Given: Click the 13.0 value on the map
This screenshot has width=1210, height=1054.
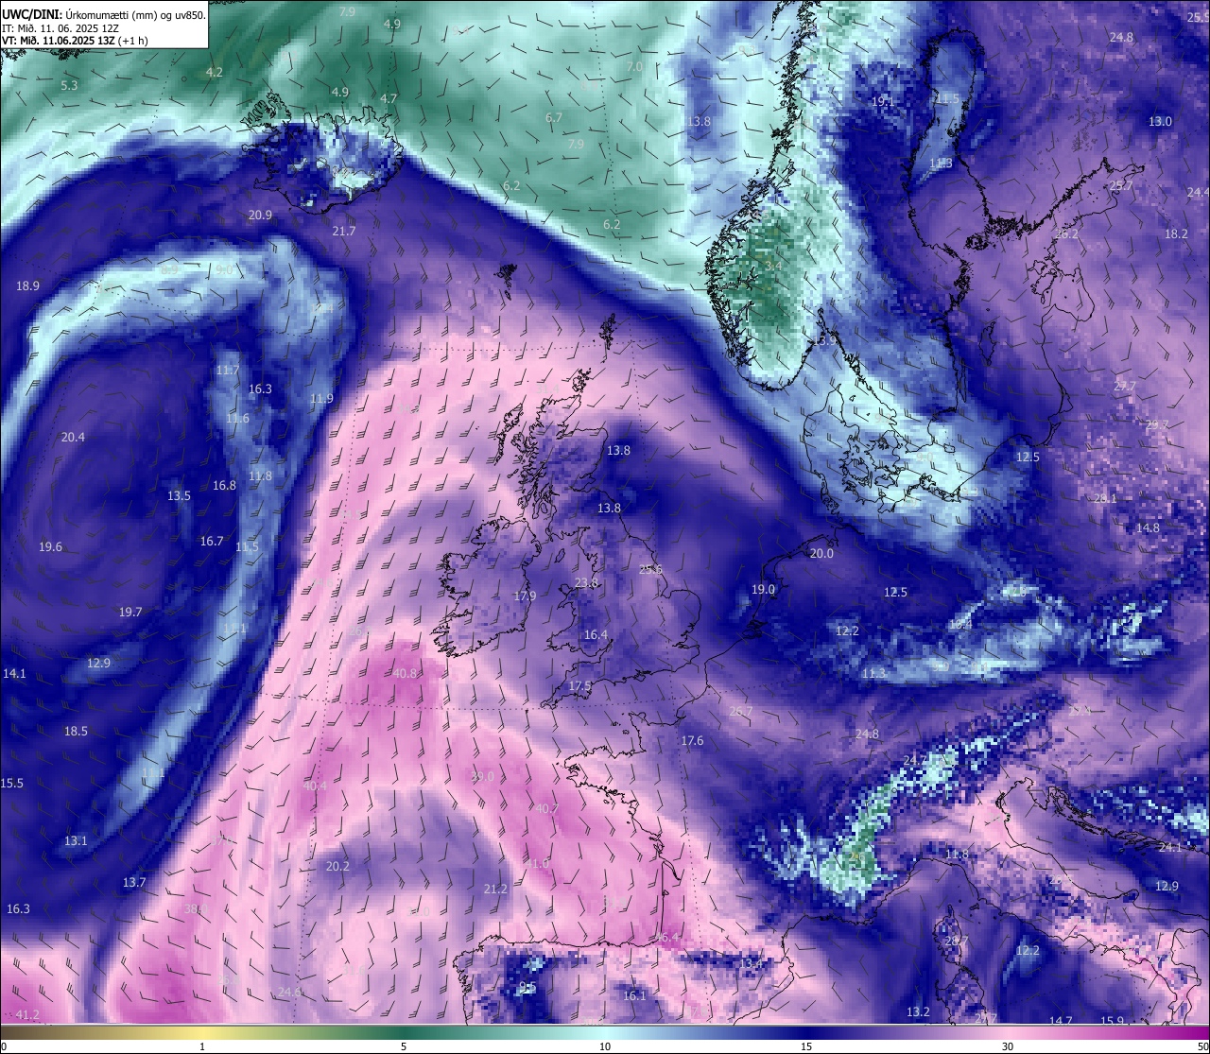Looking at the screenshot, I should click(1160, 121).
